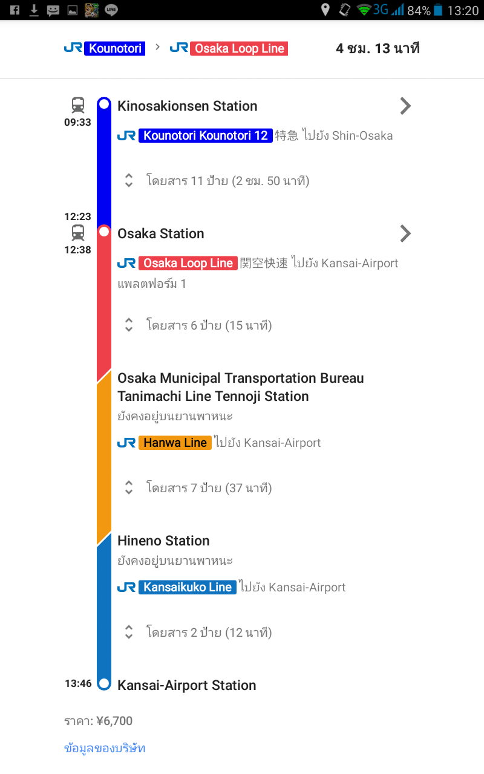Viewport: 484px width, 774px height.
Task: Tap the Hineno Station stop name
Action: [x=163, y=541]
